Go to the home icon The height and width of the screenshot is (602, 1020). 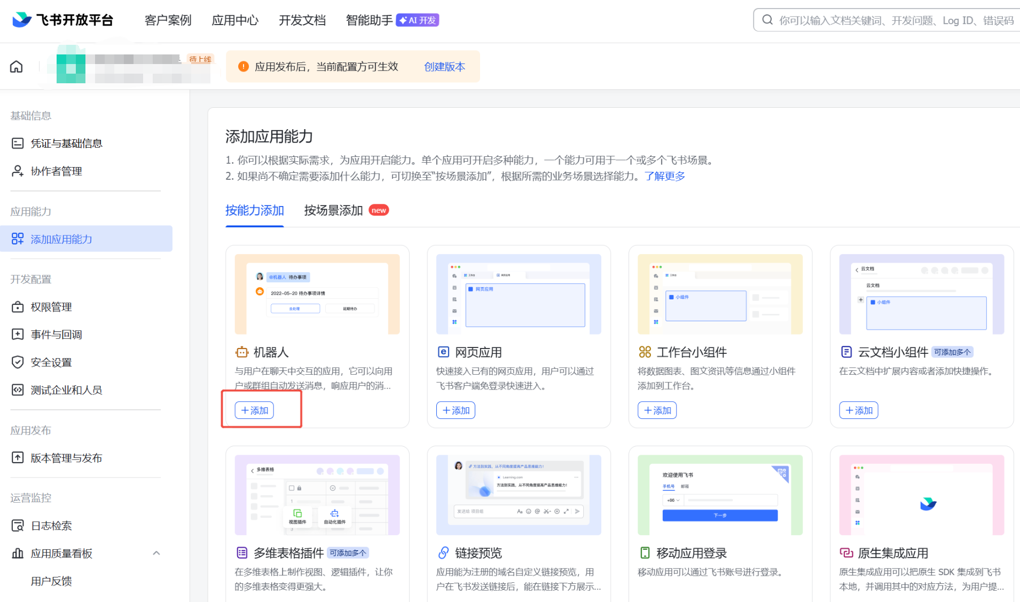17,67
